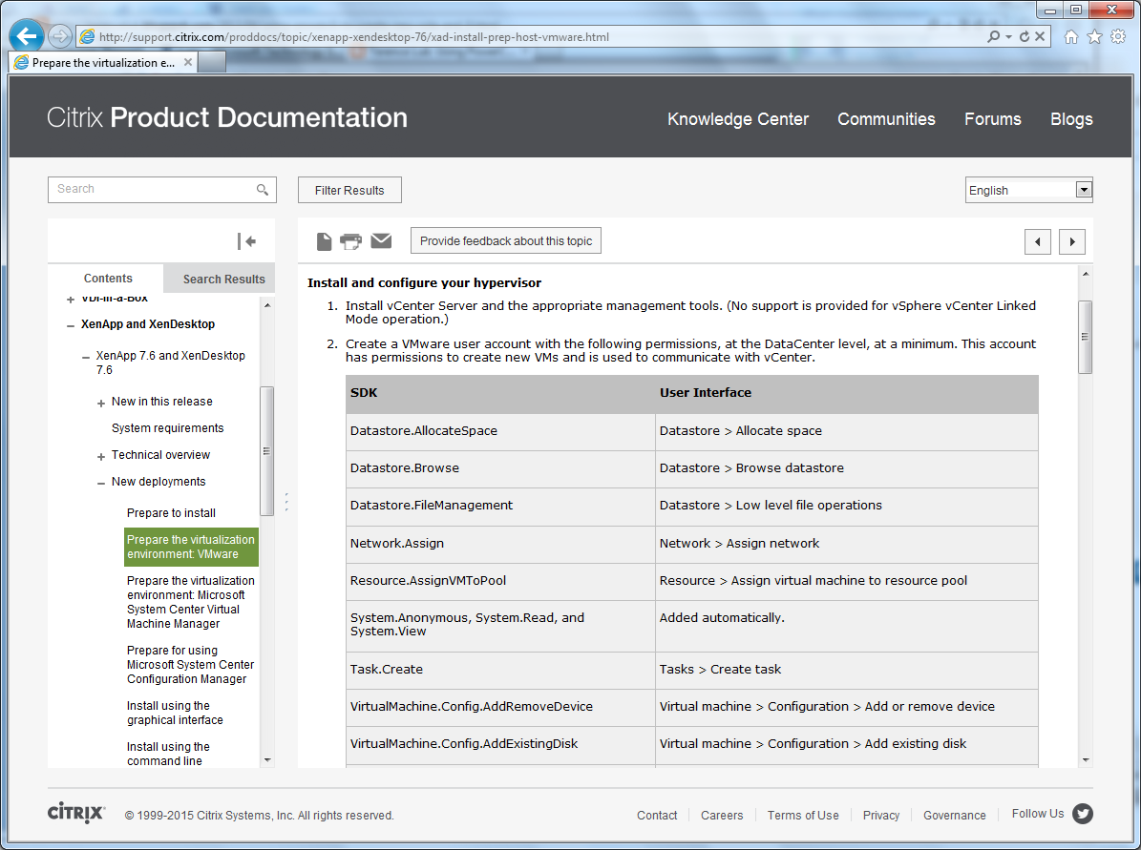Click contents tree scroll up arrow

[267, 305]
